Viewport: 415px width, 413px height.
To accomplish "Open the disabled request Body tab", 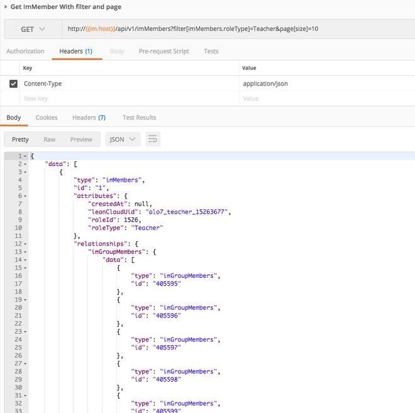I will (117, 52).
